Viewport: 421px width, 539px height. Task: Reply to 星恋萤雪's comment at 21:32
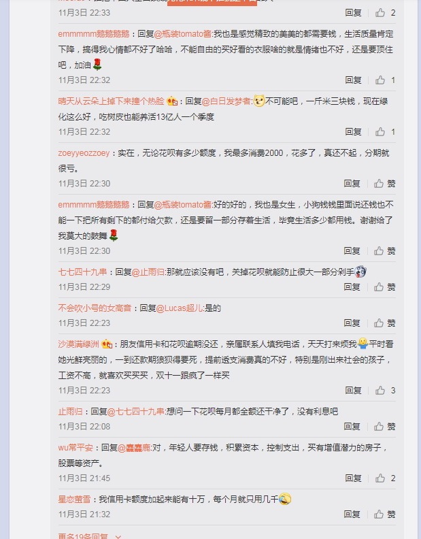tap(352, 514)
